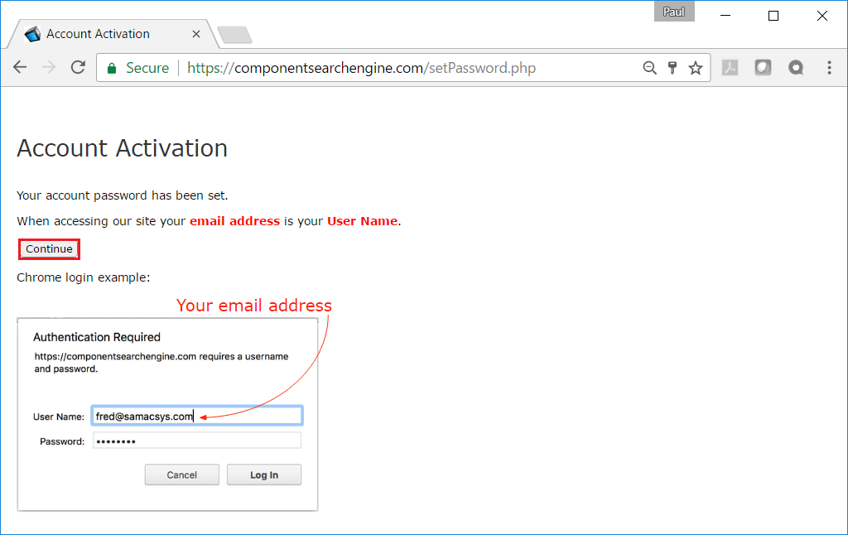
Task: Click the saved password key icon
Action: (672, 68)
